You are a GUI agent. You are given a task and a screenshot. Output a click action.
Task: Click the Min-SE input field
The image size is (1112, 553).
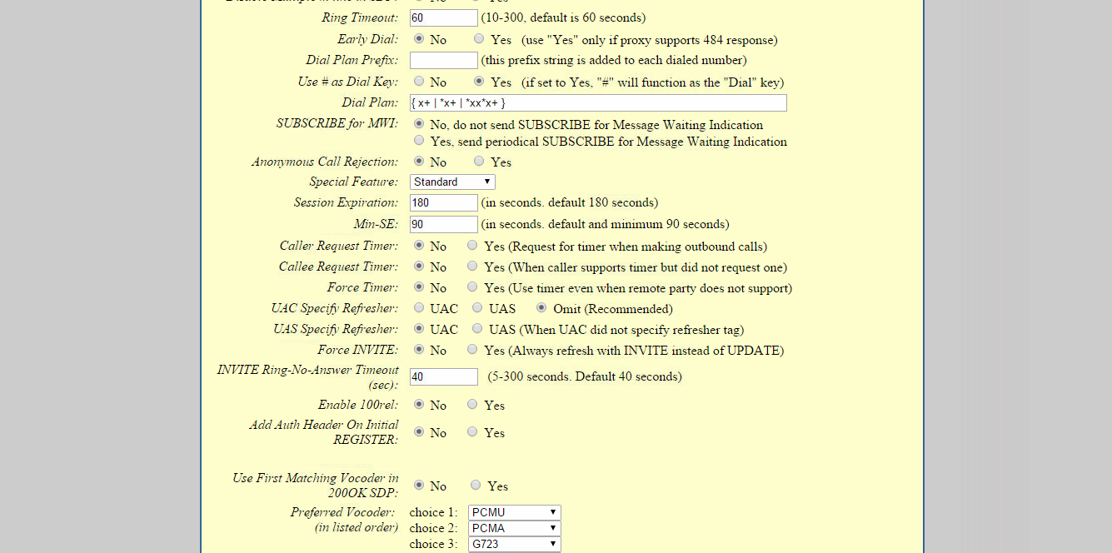(444, 224)
